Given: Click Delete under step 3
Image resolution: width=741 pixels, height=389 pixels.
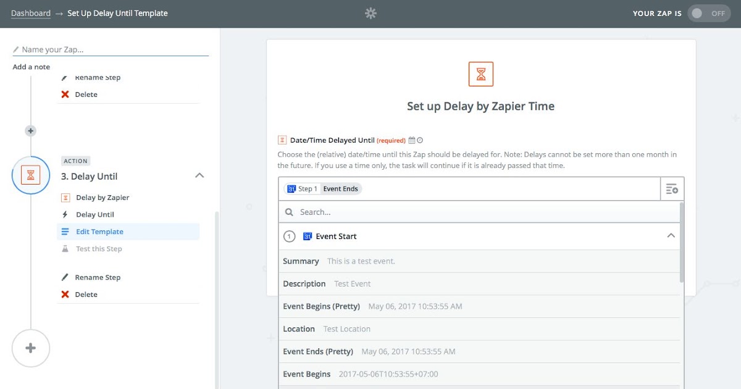Looking at the screenshot, I should pyautogui.click(x=86, y=295).
